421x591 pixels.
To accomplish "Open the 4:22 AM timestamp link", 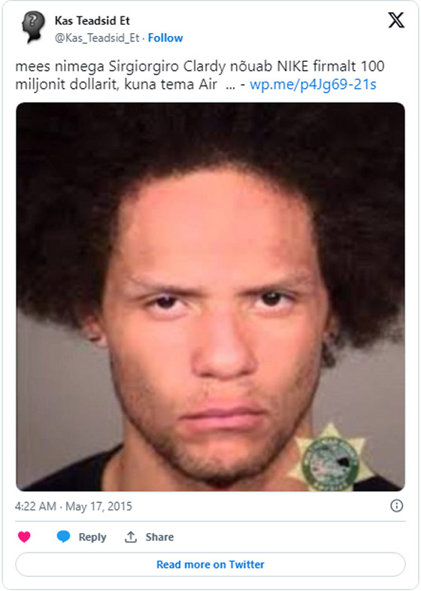I will 35,506.
